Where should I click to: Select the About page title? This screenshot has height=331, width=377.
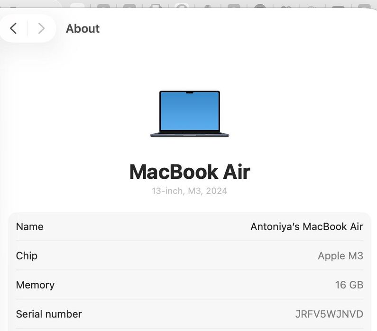[83, 28]
